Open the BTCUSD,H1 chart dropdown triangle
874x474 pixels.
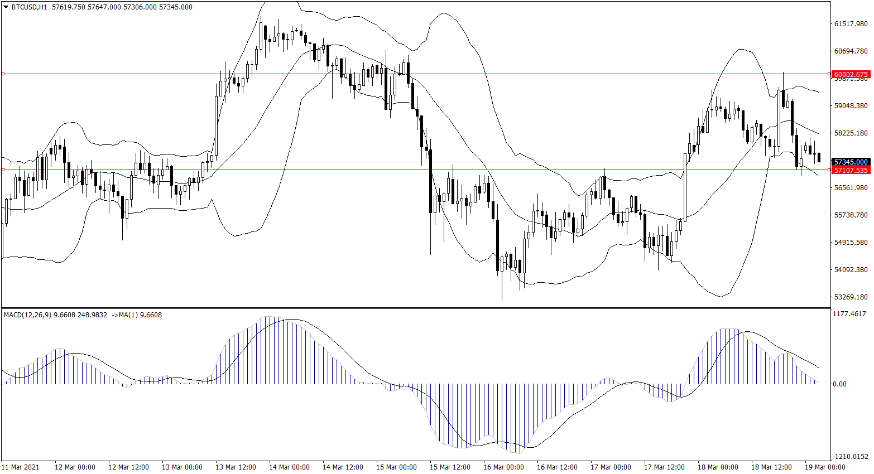coord(6,7)
